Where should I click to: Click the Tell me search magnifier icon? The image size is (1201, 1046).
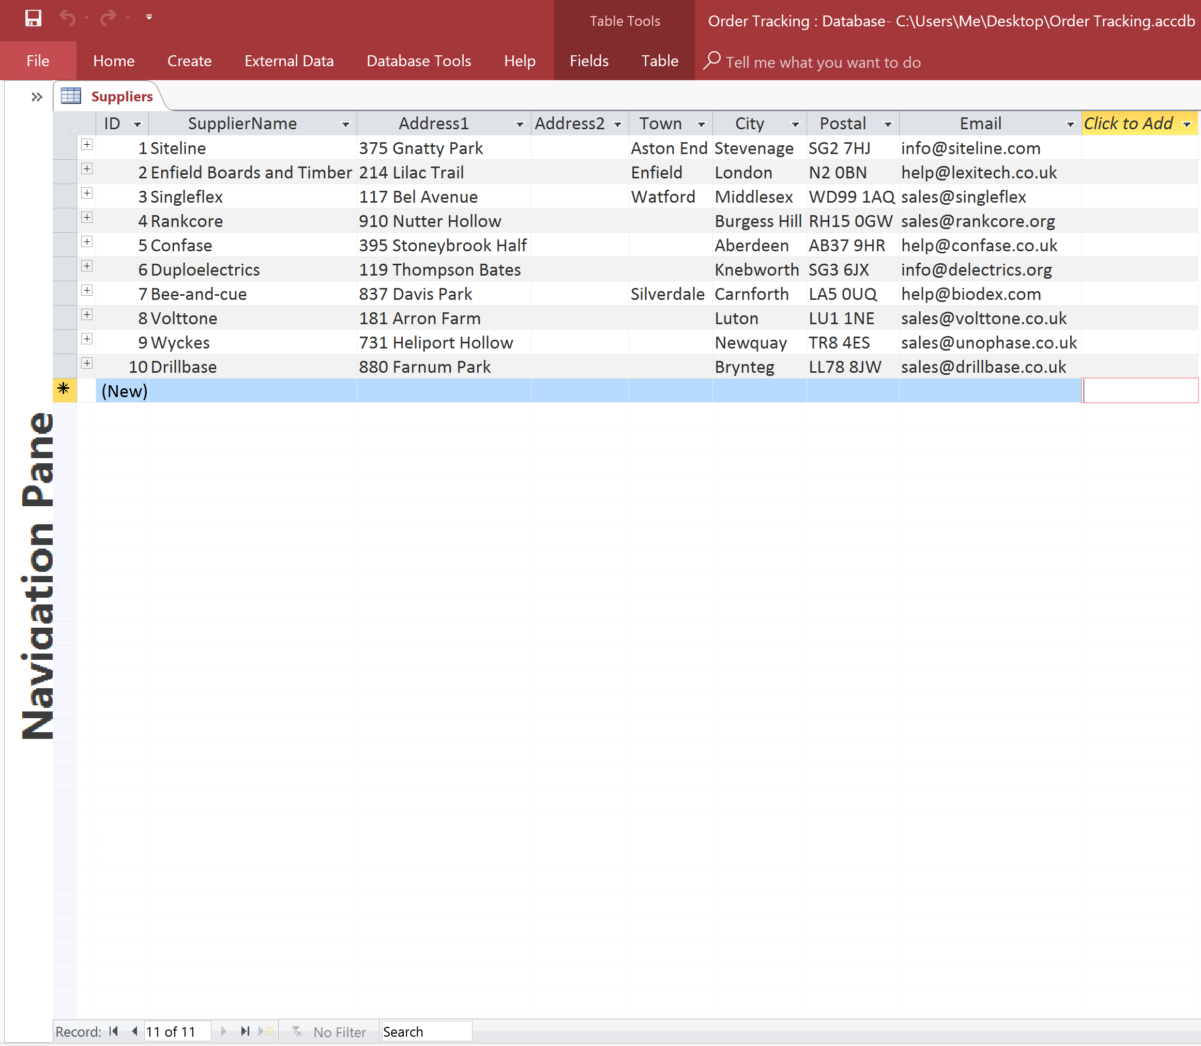711,60
